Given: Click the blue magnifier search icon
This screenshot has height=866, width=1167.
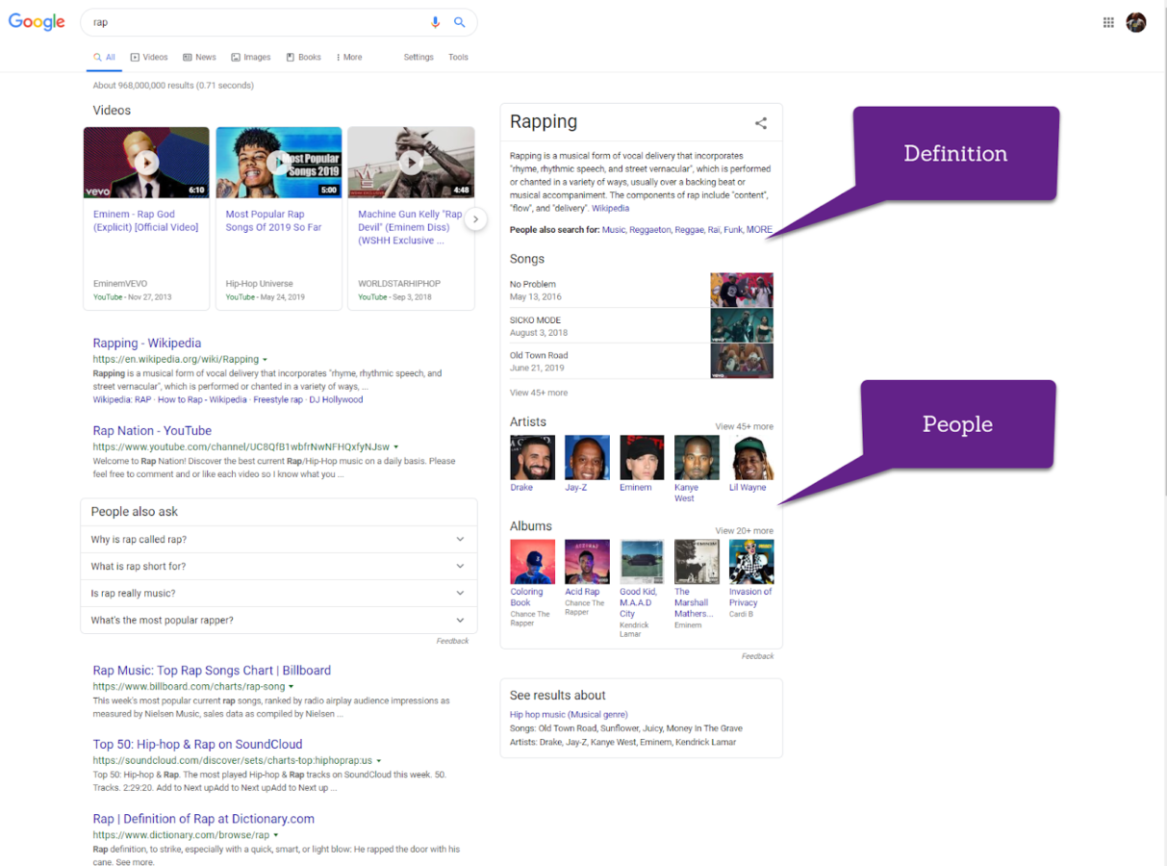Looking at the screenshot, I should point(460,22).
